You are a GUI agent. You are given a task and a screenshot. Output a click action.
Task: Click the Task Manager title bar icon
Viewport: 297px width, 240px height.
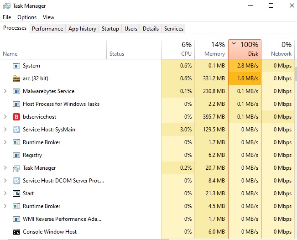[7, 6]
